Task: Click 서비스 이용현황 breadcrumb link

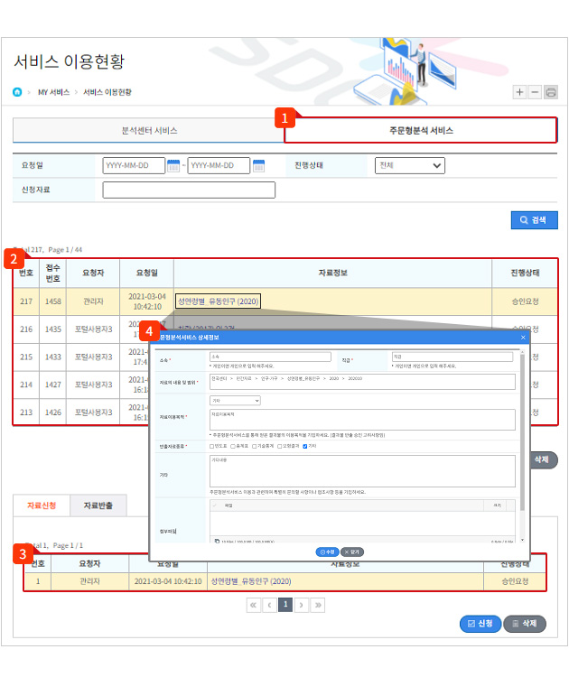Action: (107, 92)
